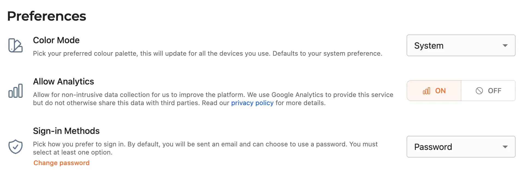Open the Password sign-in method dropdown

click(461, 147)
